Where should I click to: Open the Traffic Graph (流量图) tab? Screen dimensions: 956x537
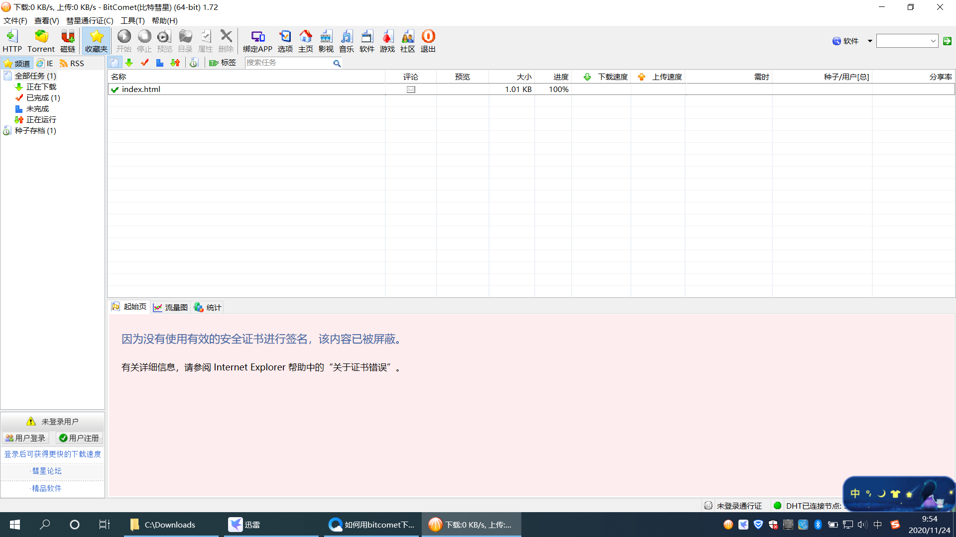point(170,307)
